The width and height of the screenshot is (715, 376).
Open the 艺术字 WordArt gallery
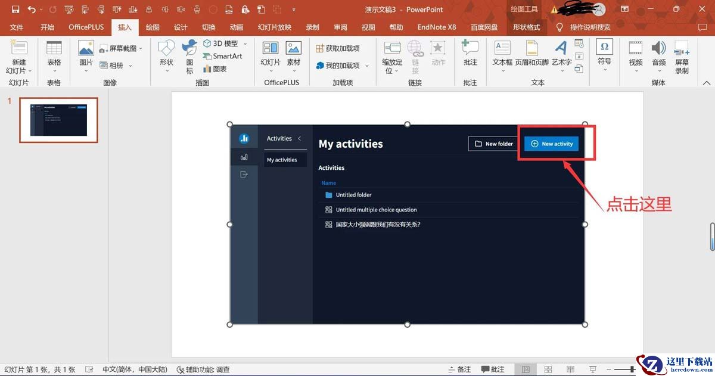click(561, 57)
